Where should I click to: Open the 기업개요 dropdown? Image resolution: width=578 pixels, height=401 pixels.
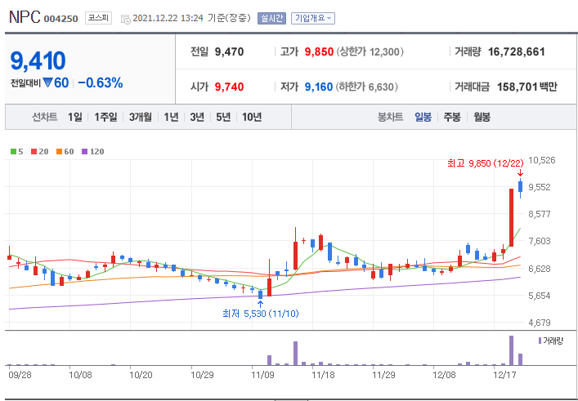[x=313, y=18]
